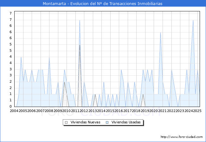
Task: Click the 2011 x-axis label
Action: [x=75, y=111]
